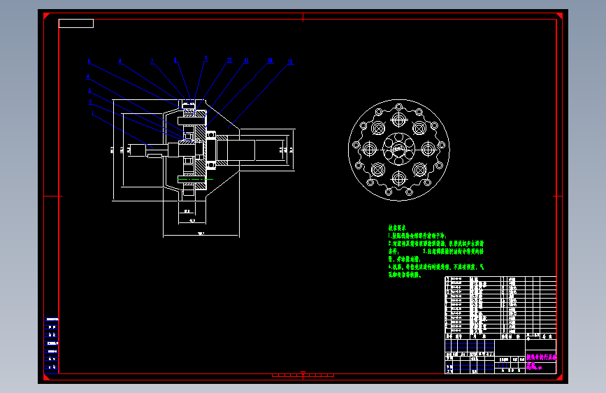Image resolution: width=606 pixels, height=393 pixels.
Task: Select balloon number 2 label
Action: (x=90, y=102)
